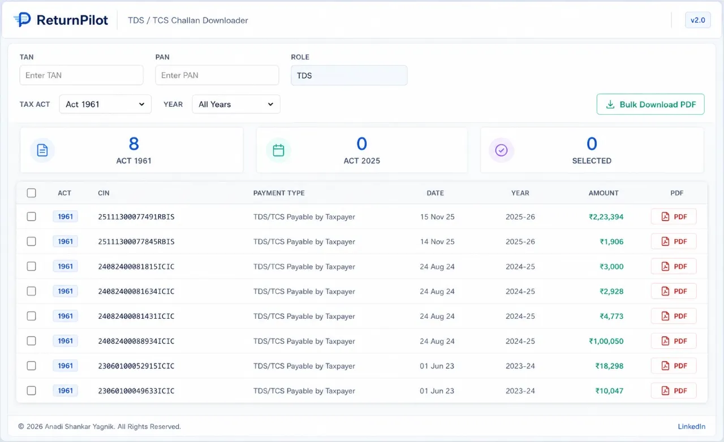Focus the Enter PAN input field
Viewport: 724px width, 442px height.
(x=217, y=75)
